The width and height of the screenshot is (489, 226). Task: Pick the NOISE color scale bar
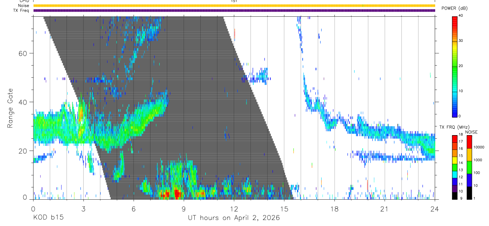tap(469, 167)
